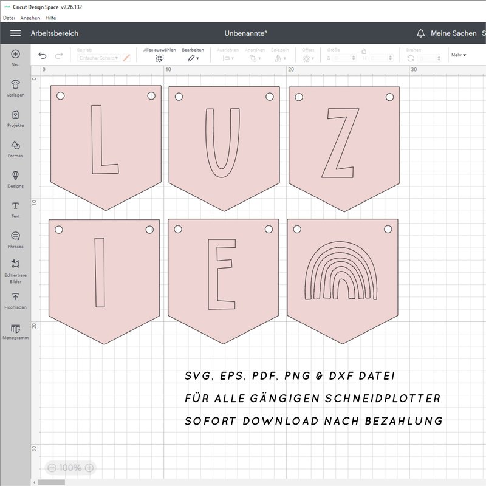
Task: Open the hamburger main menu
Action: (x=15, y=33)
